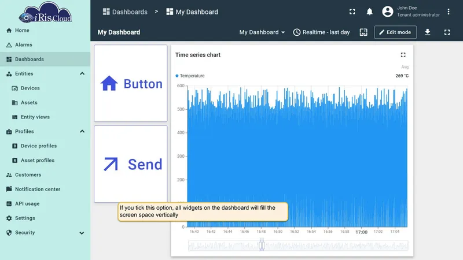Viewport: 463px width, 260px height.
Task: Click the Dashboards grid icon in sidebar
Action: (9, 60)
